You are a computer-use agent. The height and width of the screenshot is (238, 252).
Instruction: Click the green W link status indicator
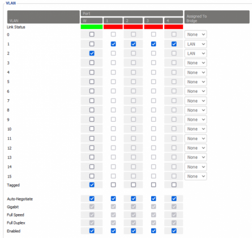pos(92,27)
